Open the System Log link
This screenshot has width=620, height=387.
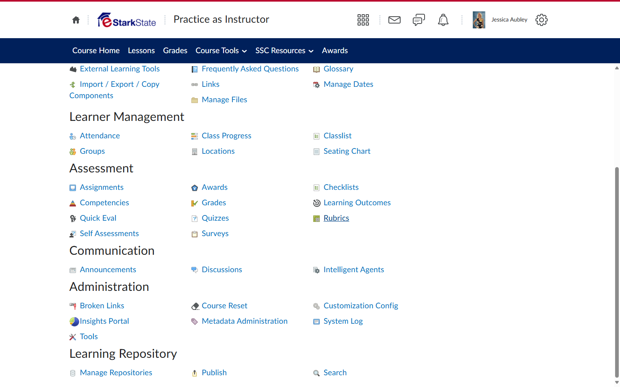click(343, 321)
